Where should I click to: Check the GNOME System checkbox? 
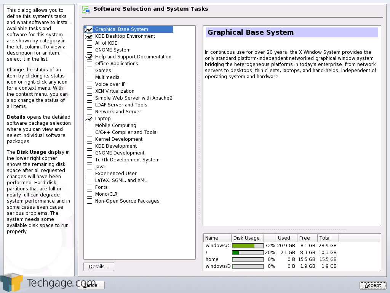click(89, 50)
